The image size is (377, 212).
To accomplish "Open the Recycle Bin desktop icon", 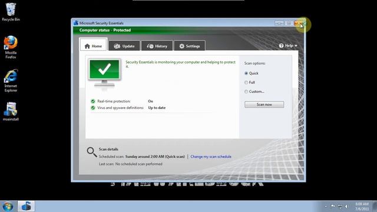I will (11, 12).
